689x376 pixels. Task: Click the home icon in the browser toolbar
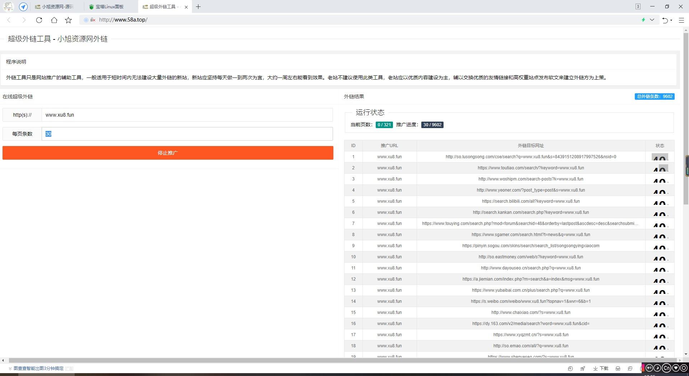point(54,20)
